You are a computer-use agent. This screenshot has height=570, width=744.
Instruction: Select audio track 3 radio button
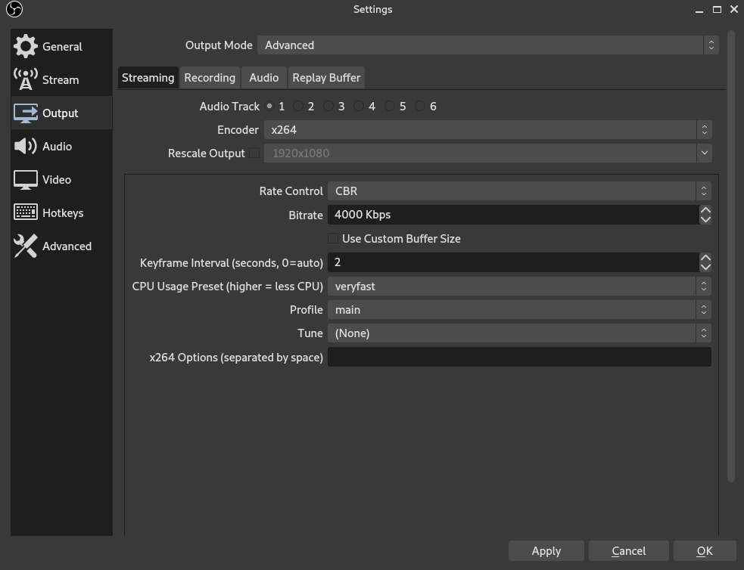pyautogui.click(x=328, y=106)
